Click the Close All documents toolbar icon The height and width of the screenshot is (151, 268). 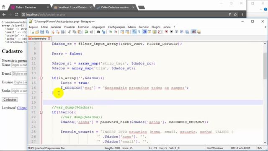(x=58, y=32)
